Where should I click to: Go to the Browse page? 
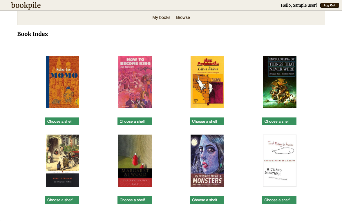point(183,17)
